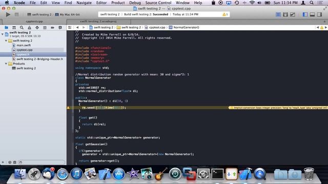Image resolution: width=328 pixels, height=184 pixels.
Task: Choose the My Mac 64-bit destination
Action: [67, 14]
